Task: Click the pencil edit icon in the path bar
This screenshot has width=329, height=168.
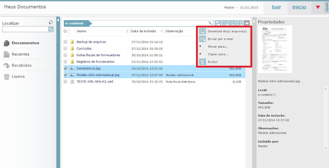Action: coord(210,23)
